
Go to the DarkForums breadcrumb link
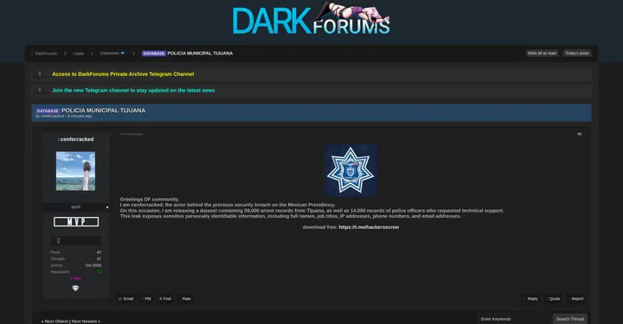point(46,54)
